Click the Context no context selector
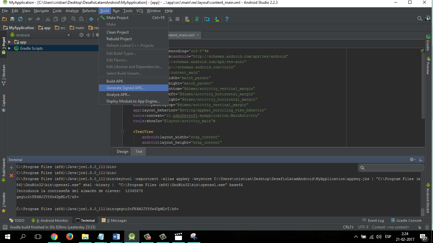Viewport: 433px width, 243px height. 391,227
